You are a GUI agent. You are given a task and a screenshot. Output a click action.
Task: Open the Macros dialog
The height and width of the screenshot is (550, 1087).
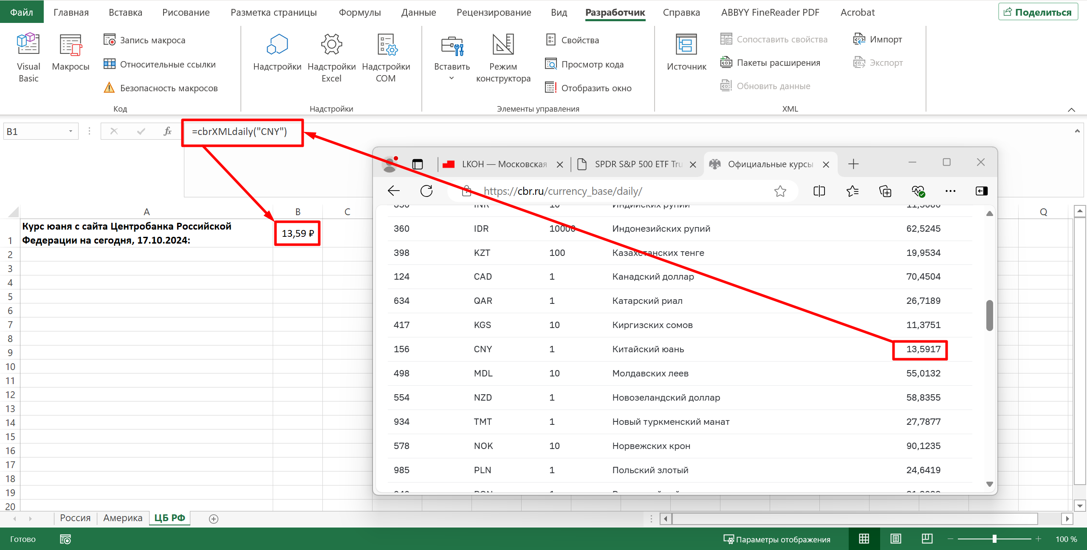click(x=71, y=53)
